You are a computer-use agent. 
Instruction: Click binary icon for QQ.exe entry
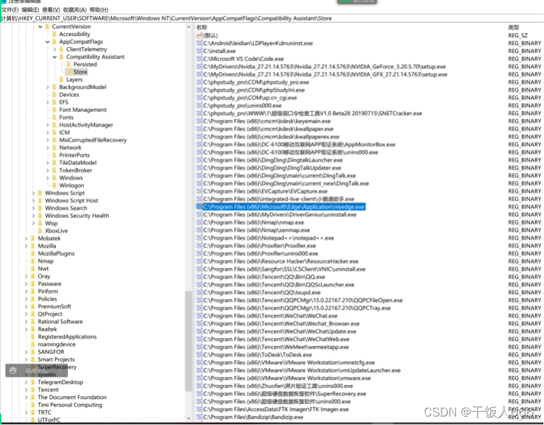(199, 277)
